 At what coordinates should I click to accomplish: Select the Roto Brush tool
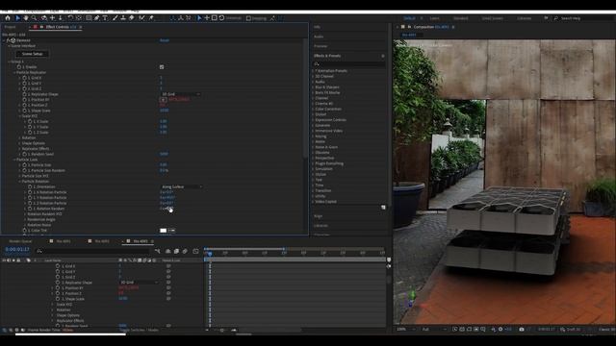pos(141,18)
